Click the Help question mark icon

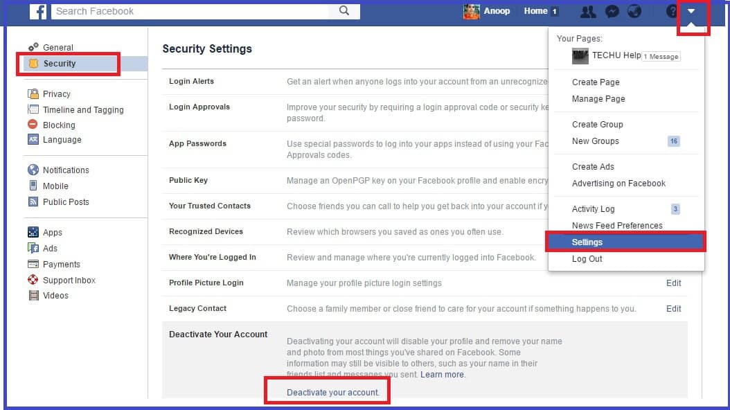tap(671, 11)
